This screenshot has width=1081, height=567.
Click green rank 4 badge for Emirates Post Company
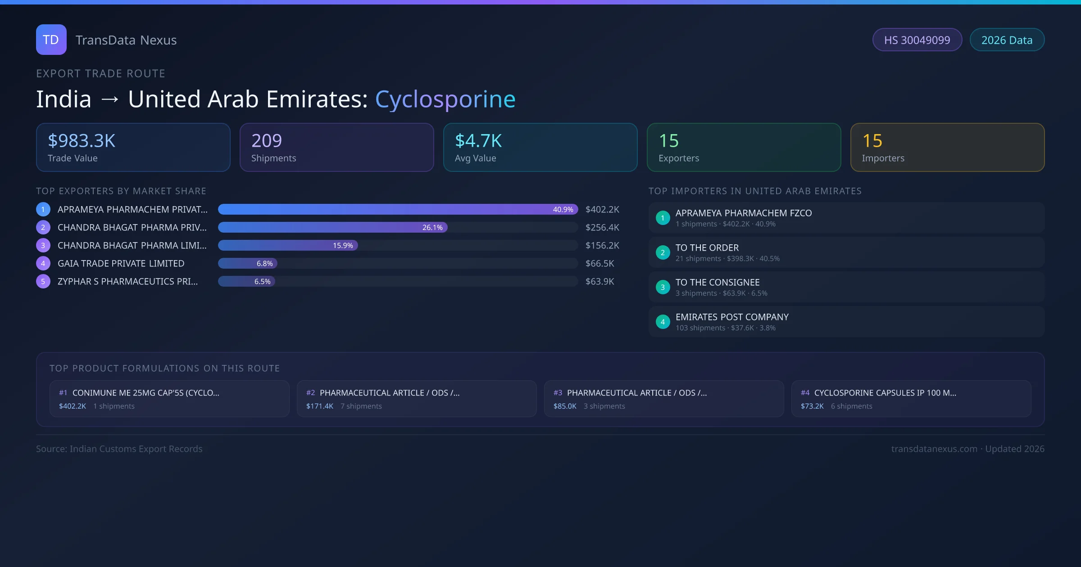click(x=663, y=322)
